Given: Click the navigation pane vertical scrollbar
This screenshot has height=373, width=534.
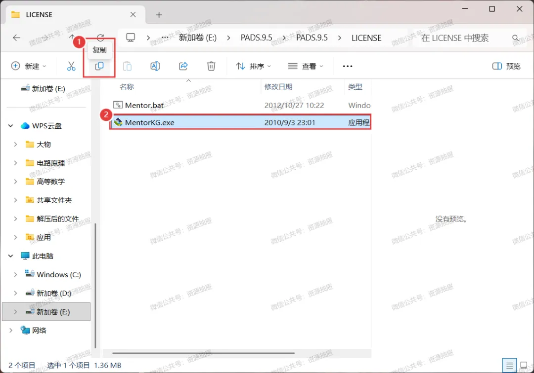Looking at the screenshot, I should (95, 285).
